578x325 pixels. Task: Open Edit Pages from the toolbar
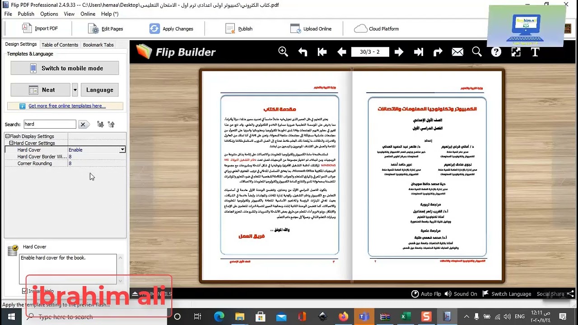point(106,28)
